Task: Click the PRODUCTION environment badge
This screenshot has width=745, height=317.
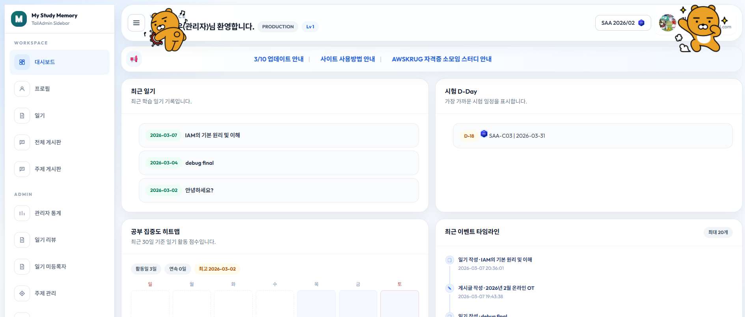Action: 278,27
